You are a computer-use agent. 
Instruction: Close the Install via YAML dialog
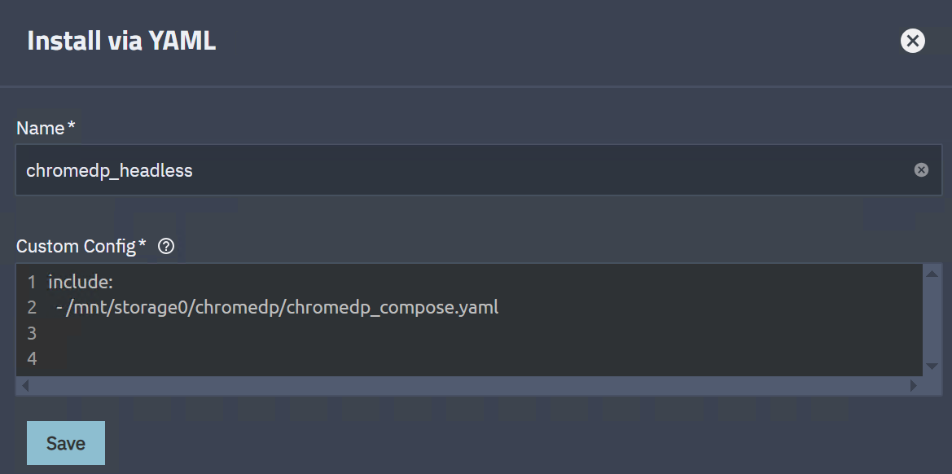click(912, 41)
